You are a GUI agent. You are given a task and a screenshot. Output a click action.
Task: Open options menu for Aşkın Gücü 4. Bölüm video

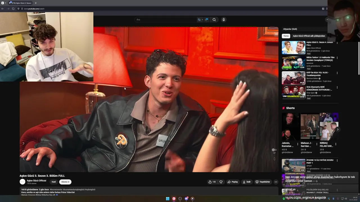[x=337, y=43]
